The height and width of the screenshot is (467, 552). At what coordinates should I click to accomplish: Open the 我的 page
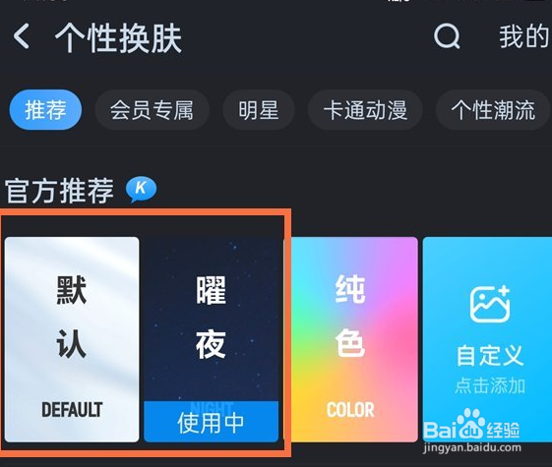(x=524, y=36)
